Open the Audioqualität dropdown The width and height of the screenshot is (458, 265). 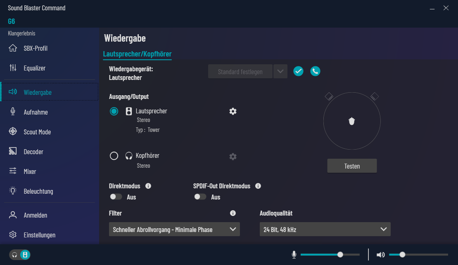(325, 229)
